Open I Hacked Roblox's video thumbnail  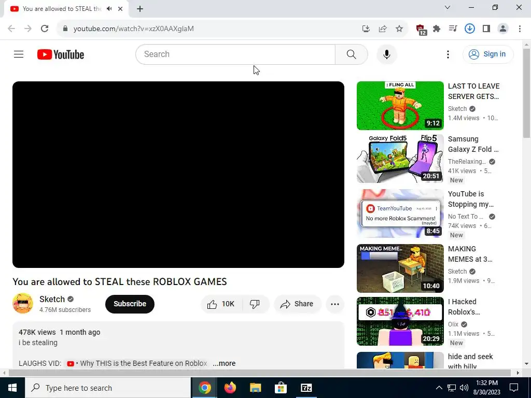coord(400,321)
